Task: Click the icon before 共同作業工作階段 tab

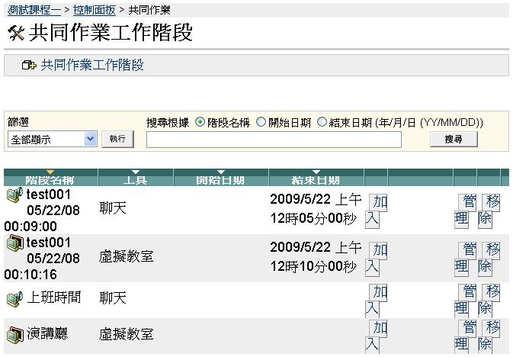Action: coord(29,66)
